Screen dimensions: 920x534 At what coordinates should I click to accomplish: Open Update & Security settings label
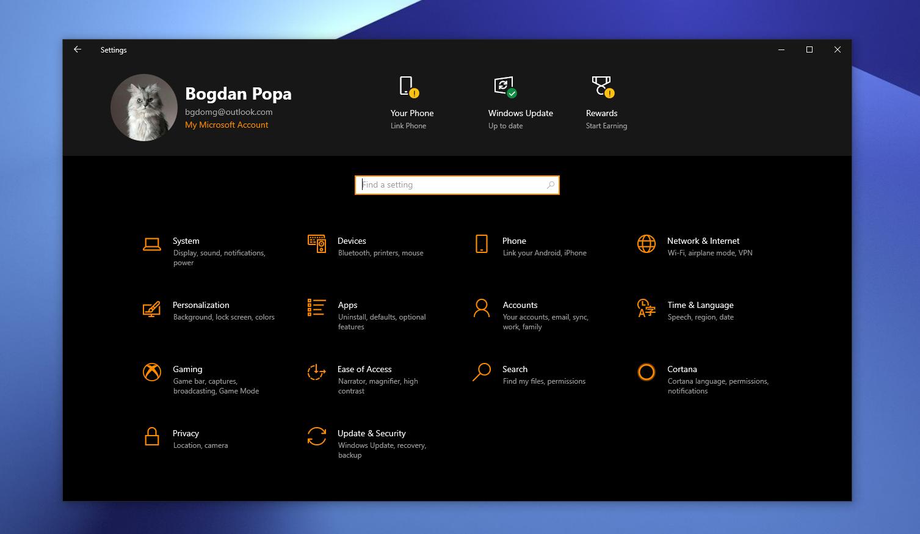371,434
